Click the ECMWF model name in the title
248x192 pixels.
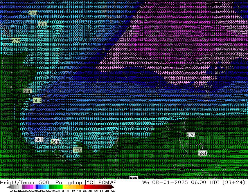pos(107,182)
